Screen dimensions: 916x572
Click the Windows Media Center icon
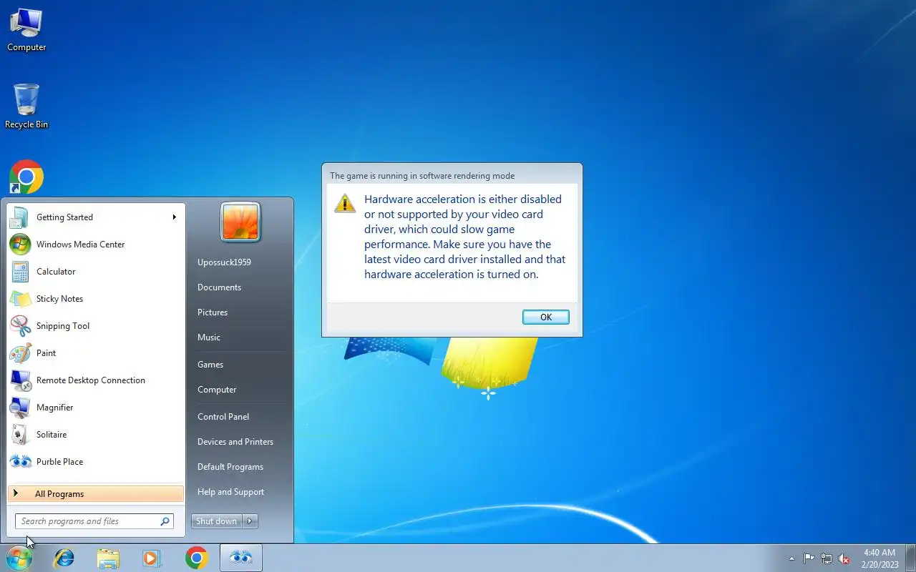(20, 245)
